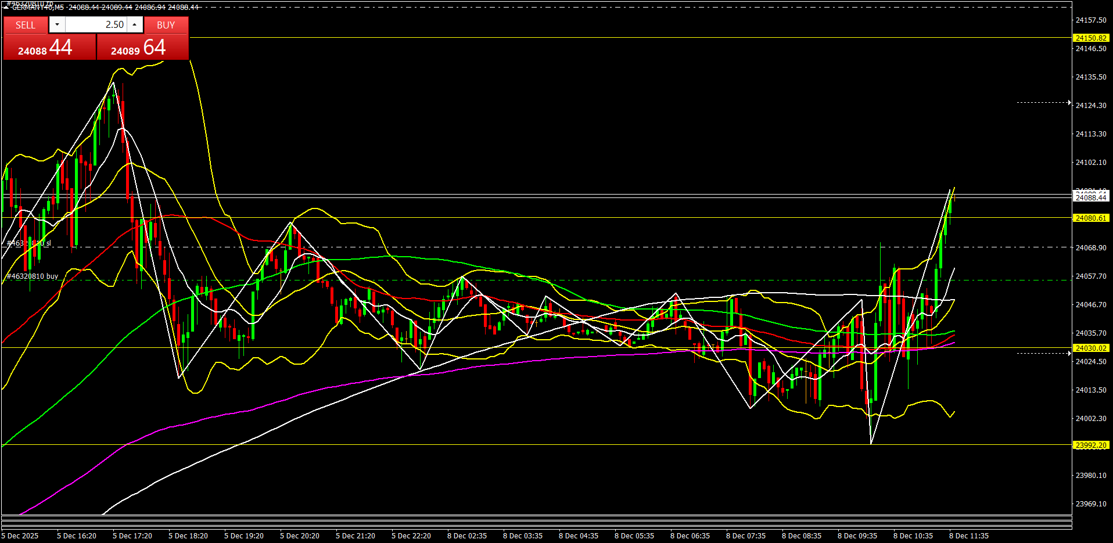Decrease lot volume with down arrow
This screenshot has width=1113, height=543.
tap(57, 24)
